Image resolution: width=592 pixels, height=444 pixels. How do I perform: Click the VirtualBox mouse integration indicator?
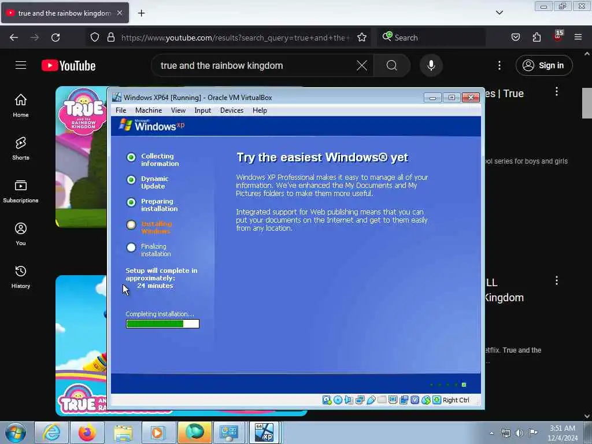coord(426,400)
